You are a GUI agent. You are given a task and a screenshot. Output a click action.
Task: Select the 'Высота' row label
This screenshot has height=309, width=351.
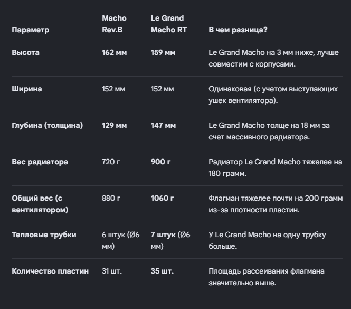(x=25, y=52)
